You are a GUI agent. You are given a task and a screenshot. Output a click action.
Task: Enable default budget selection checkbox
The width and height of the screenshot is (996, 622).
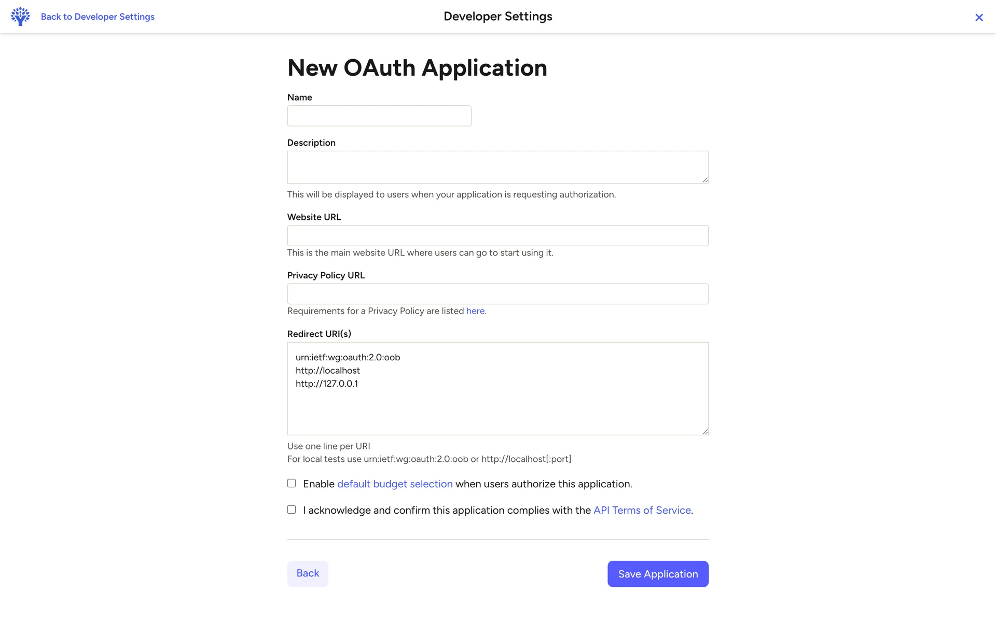click(292, 483)
